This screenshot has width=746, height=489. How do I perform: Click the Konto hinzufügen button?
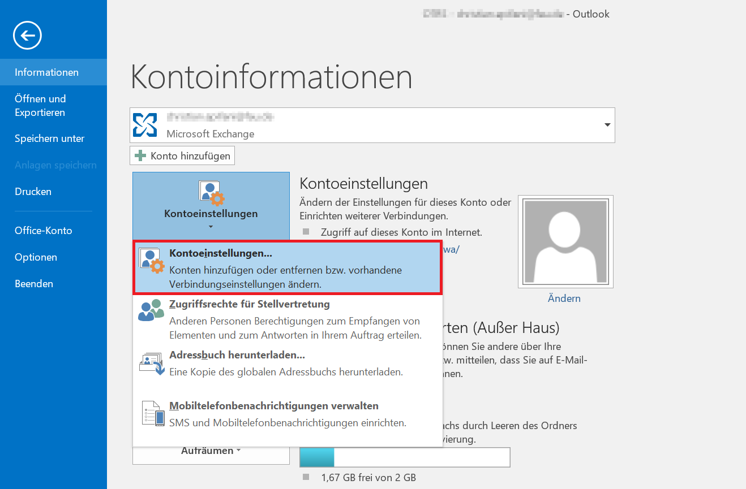click(x=182, y=155)
